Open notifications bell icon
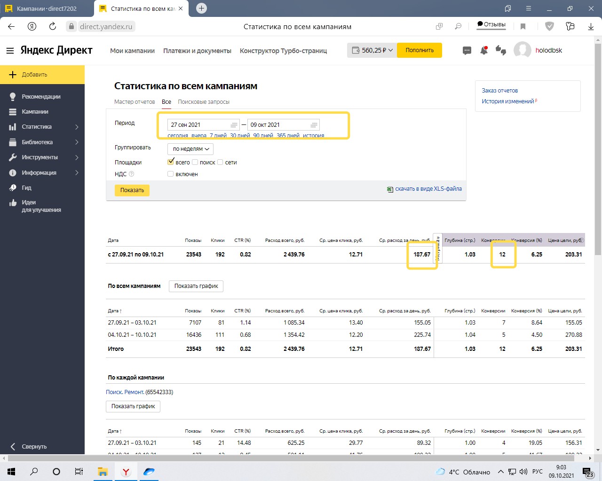602x481 pixels. tap(483, 51)
